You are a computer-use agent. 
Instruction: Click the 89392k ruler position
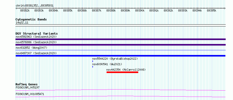point(169,10)
